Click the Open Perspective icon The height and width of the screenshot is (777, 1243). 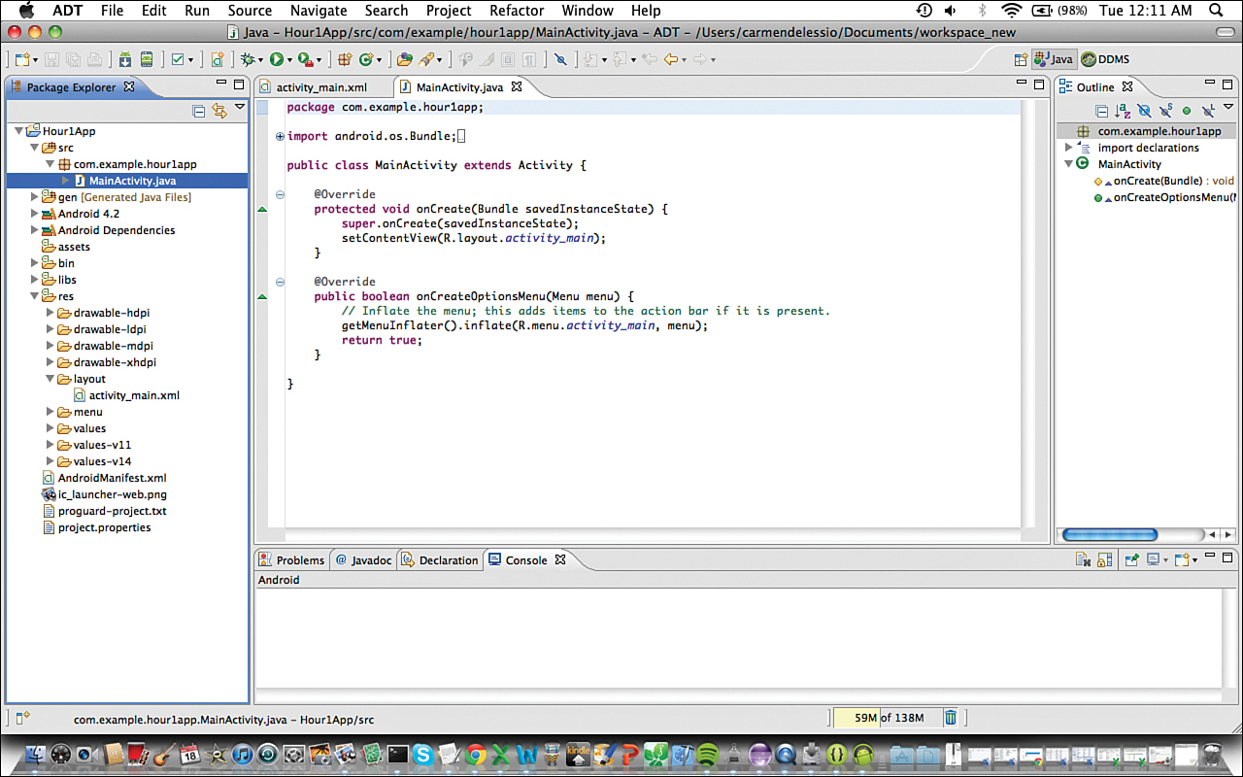click(x=1021, y=59)
